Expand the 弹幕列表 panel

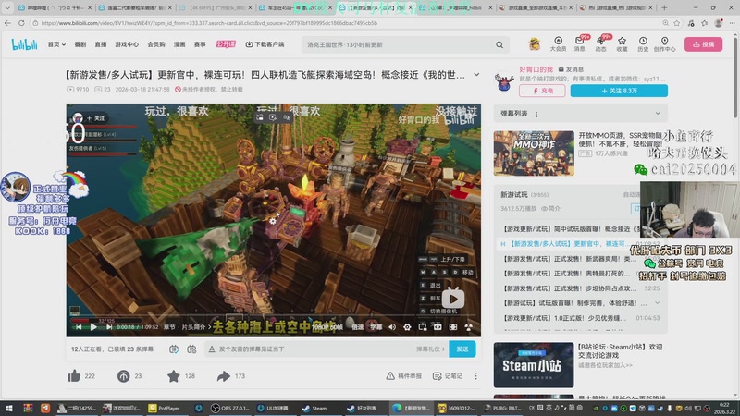pyautogui.click(x=658, y=113)
